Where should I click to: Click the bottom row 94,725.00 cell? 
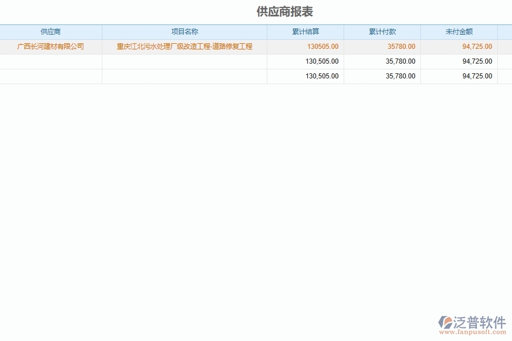[475, 76]
